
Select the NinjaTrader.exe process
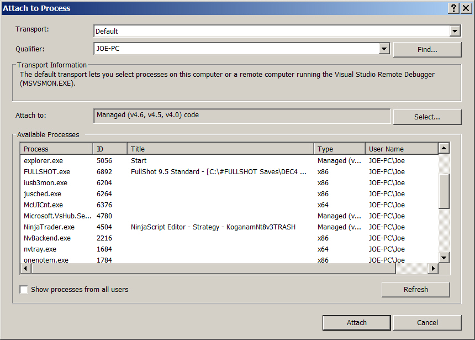point(229,227)
